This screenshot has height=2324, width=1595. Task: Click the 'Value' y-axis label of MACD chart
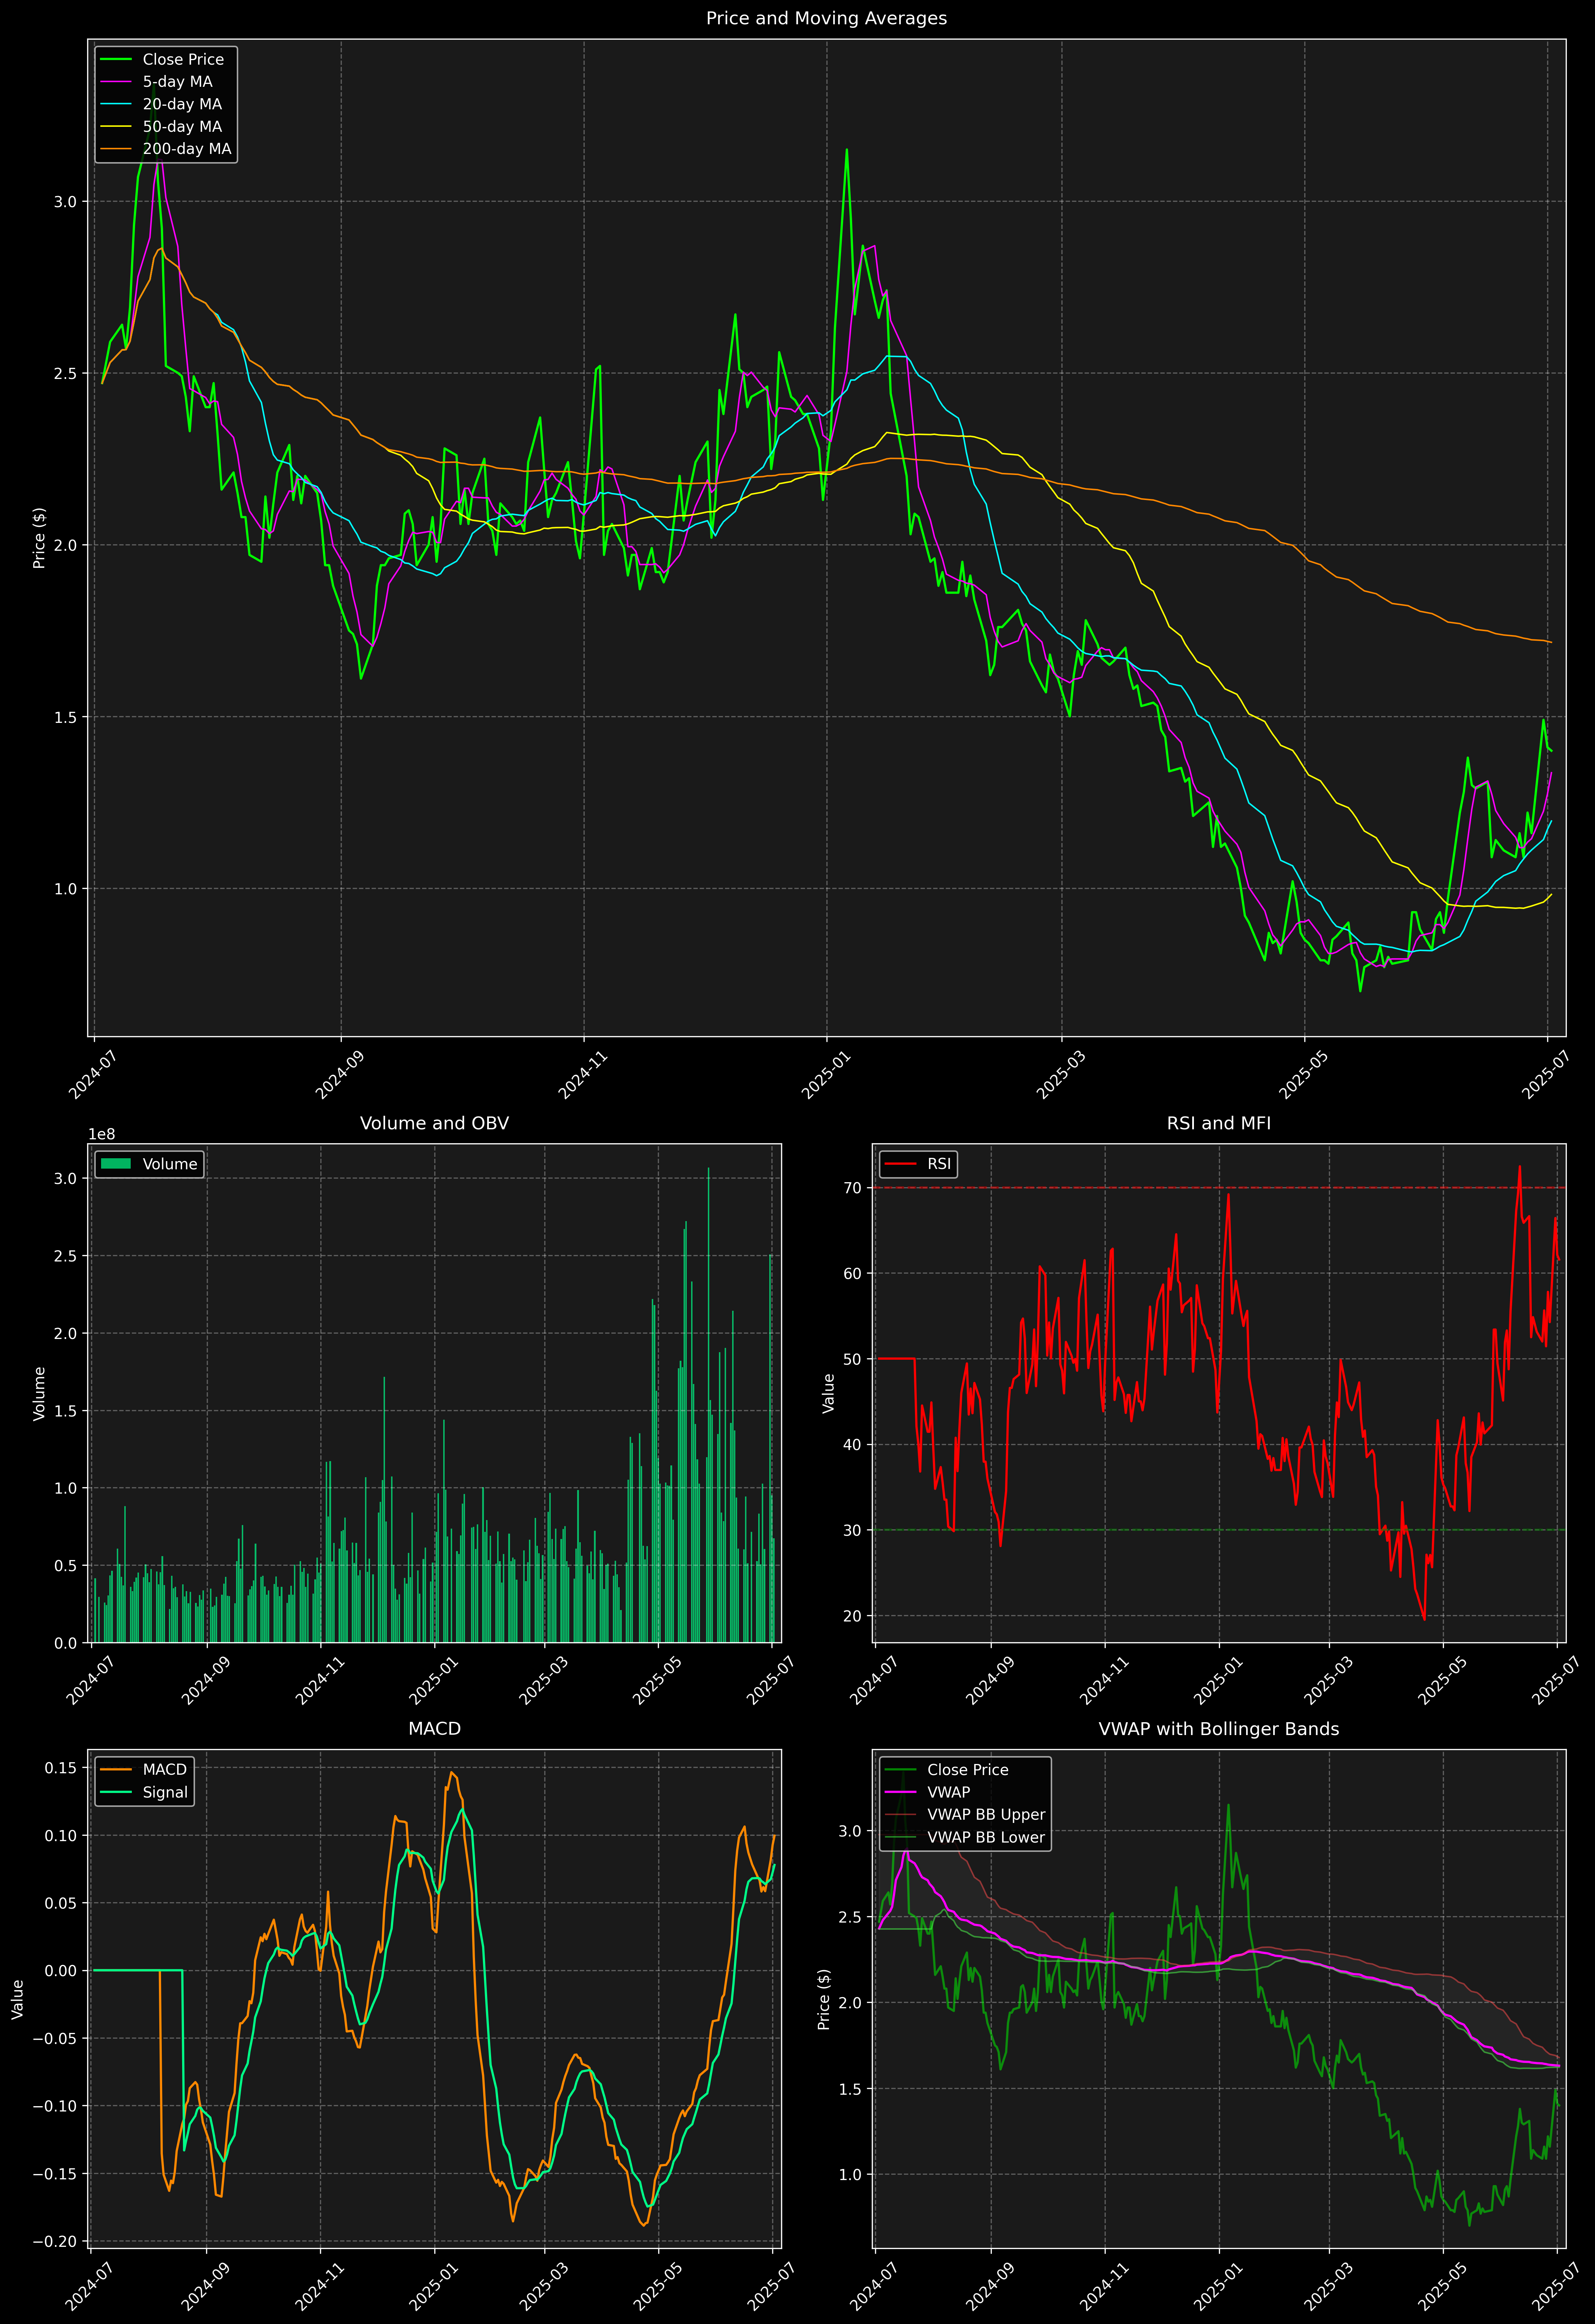tap(18, 1999)
